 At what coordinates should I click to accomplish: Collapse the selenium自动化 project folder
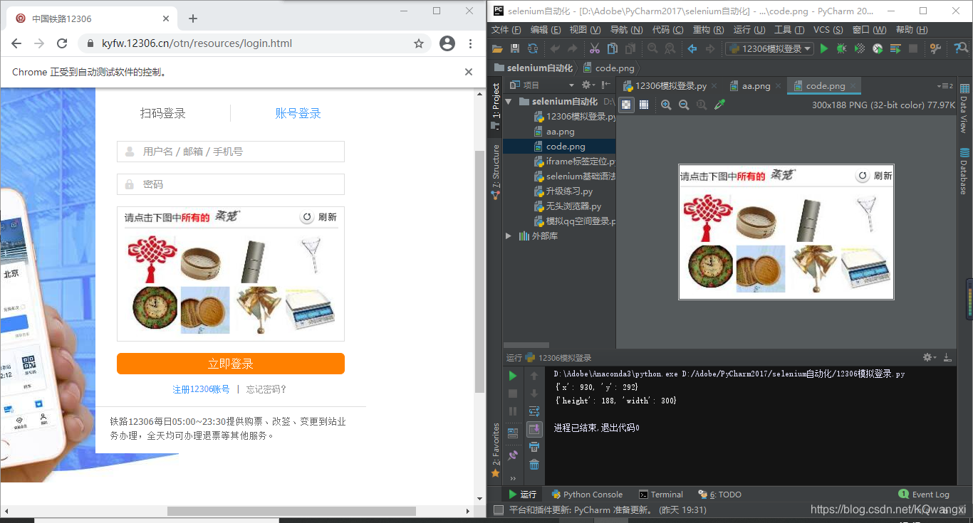pos(508,100)
